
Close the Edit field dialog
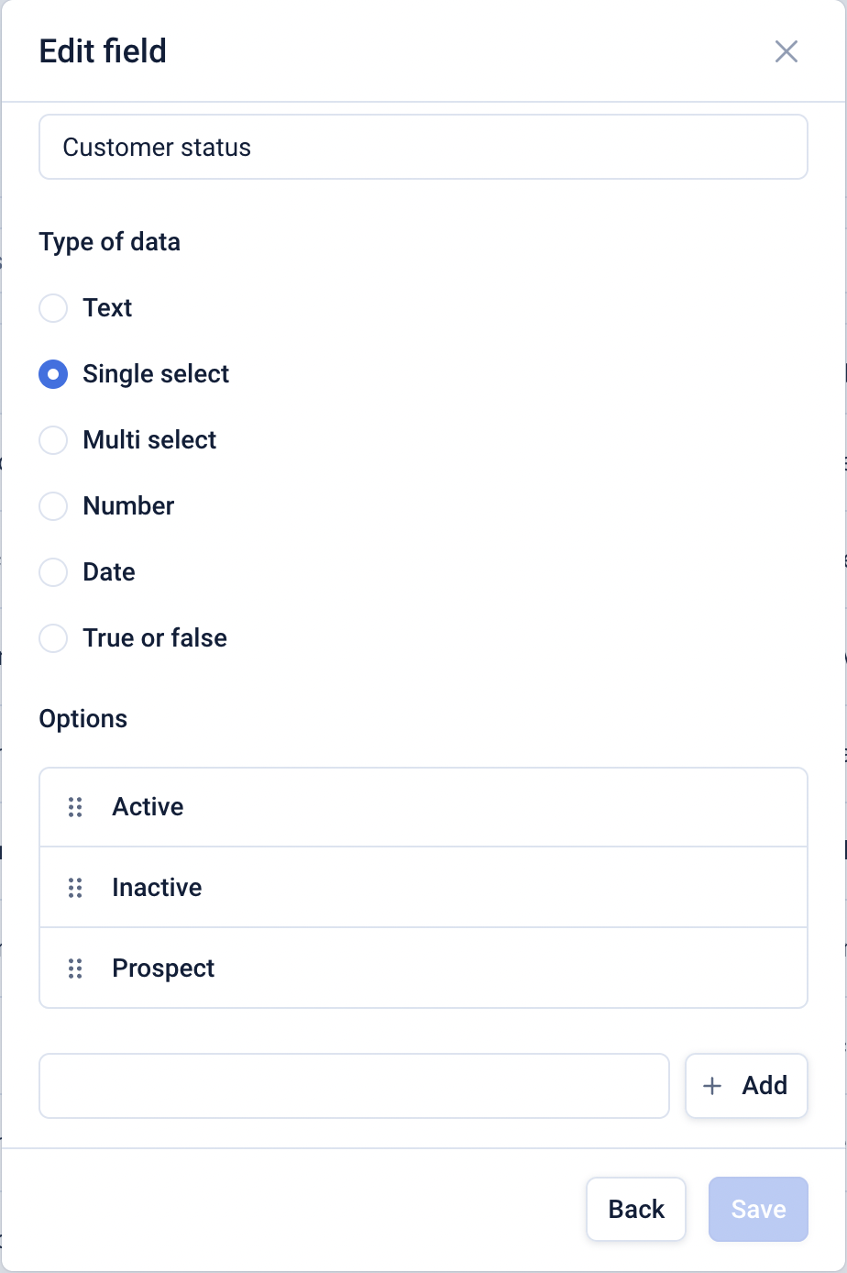[x=786, y=51]
